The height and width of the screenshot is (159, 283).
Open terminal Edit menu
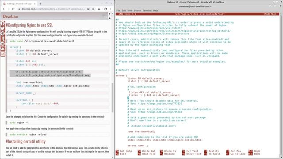point(124,11)
